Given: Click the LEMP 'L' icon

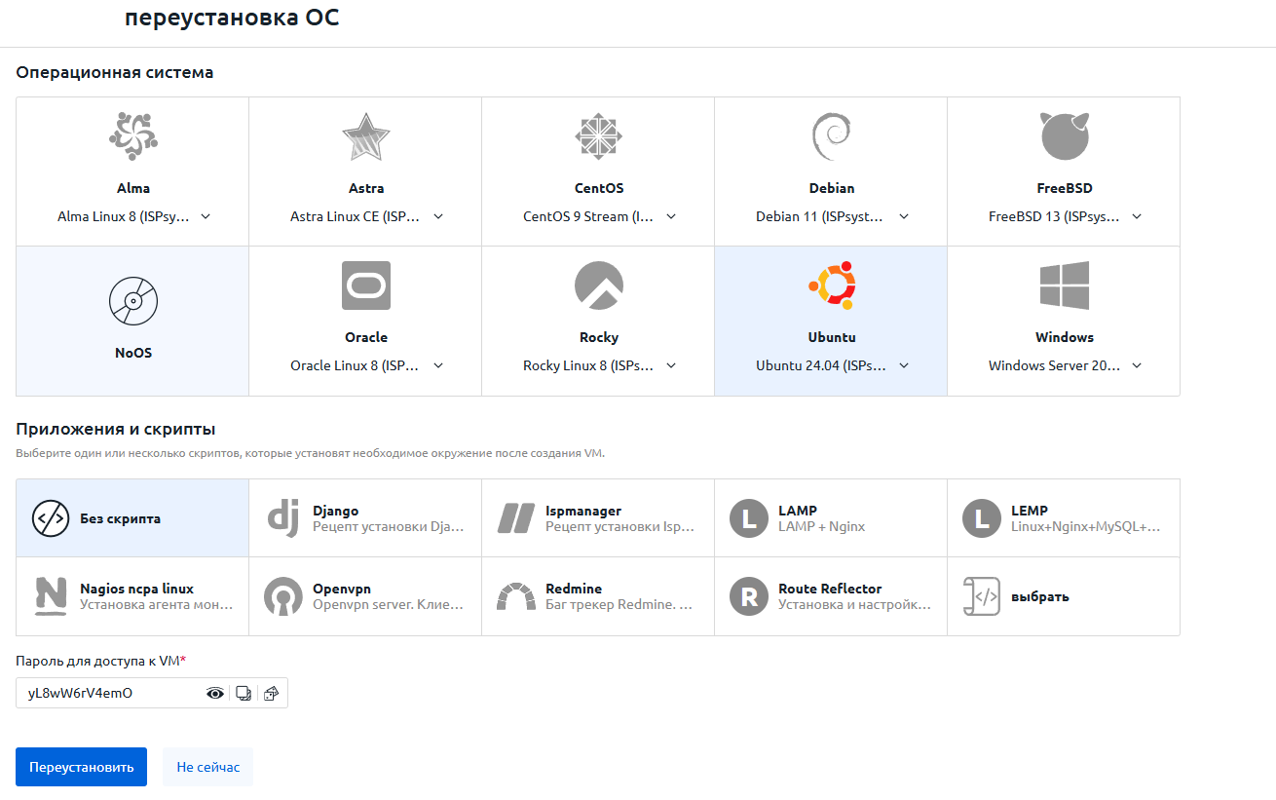Looking at the screenshot, I should [982, 518].
